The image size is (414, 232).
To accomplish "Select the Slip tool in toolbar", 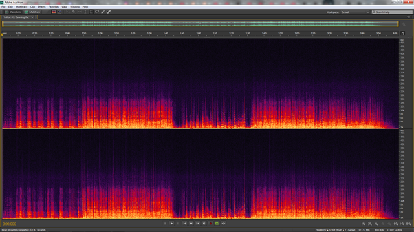I will (80, 12).
